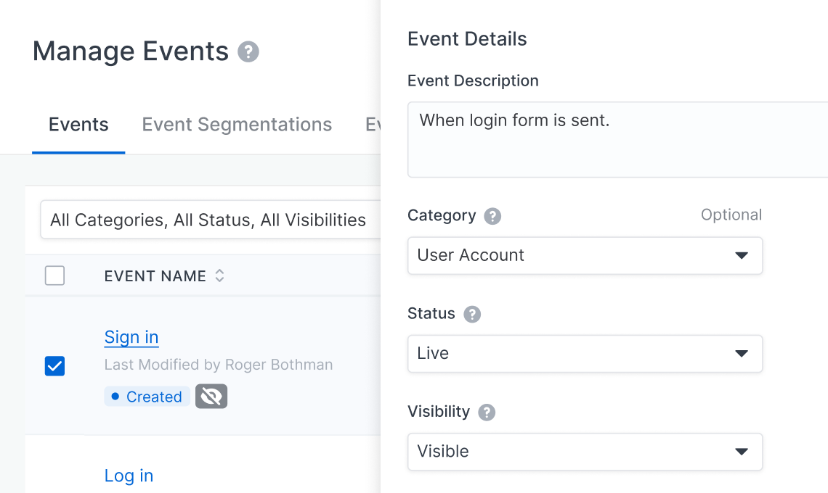Screen dimensions: 828x493
Task: Uncheck the Sign in event checkbox
Action: point(54,366)
